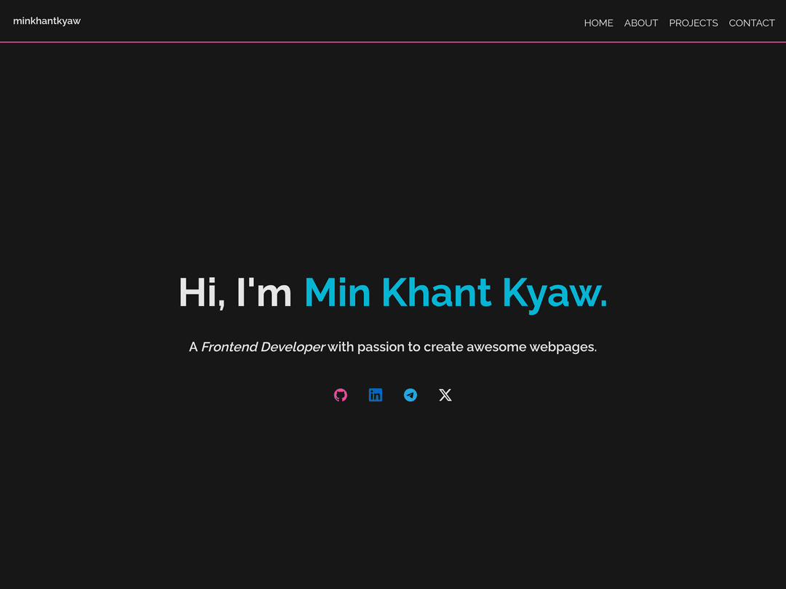Open the PROJECTS nav link
786x589 pixels.
click(x=694, y=23)
